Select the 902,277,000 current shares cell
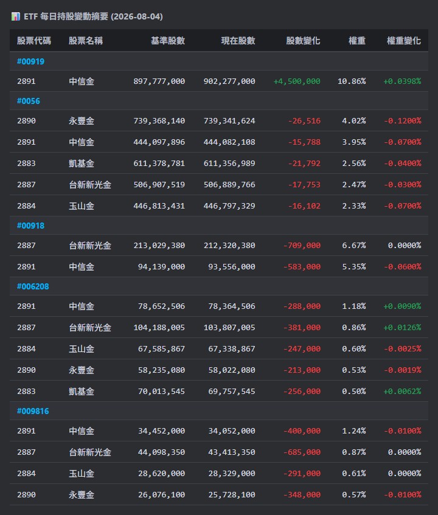 [x=229, y=81]
